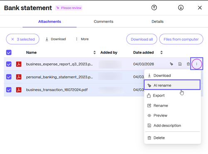Uncheck business_transaction_16072024.pdf checkbox
This screenshot has height=154, width=208.
click(9, 89)
